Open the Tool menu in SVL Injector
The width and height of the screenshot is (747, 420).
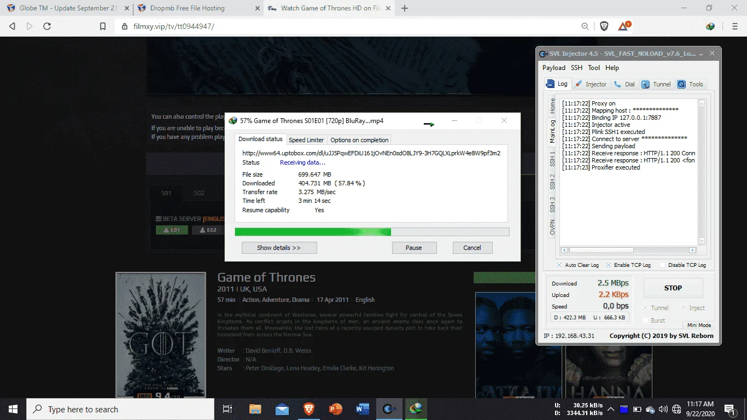(594, 68)
